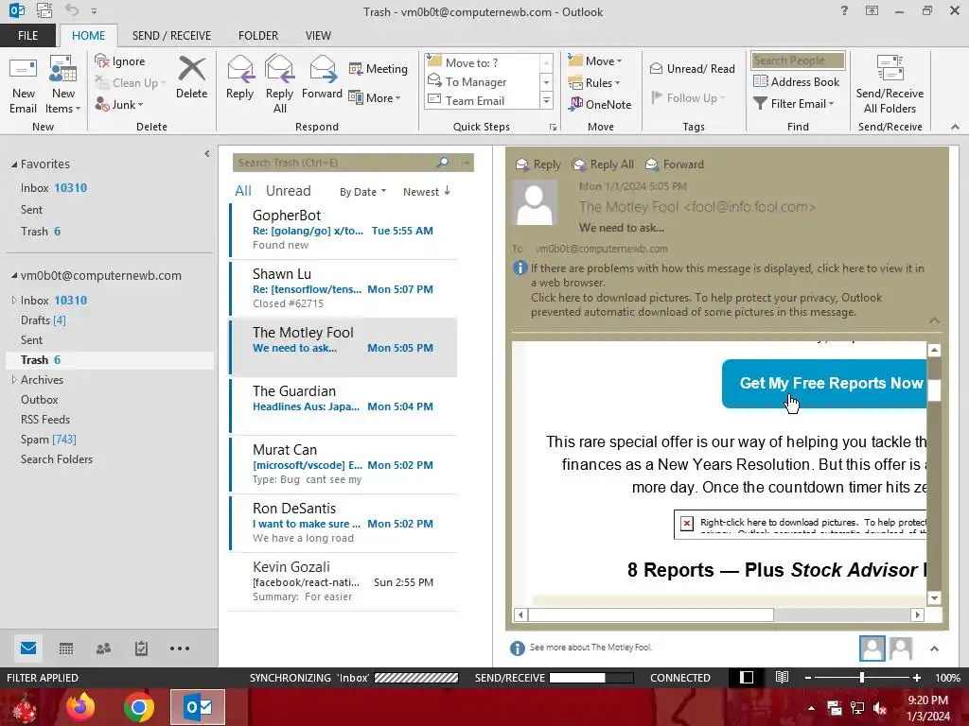Open the Rules dropdown
Viewport: 969px width, 726px height.
click(x=594, y=82)
